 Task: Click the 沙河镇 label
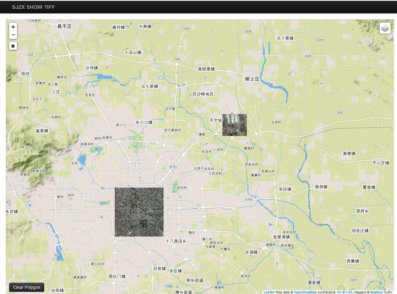92,68
